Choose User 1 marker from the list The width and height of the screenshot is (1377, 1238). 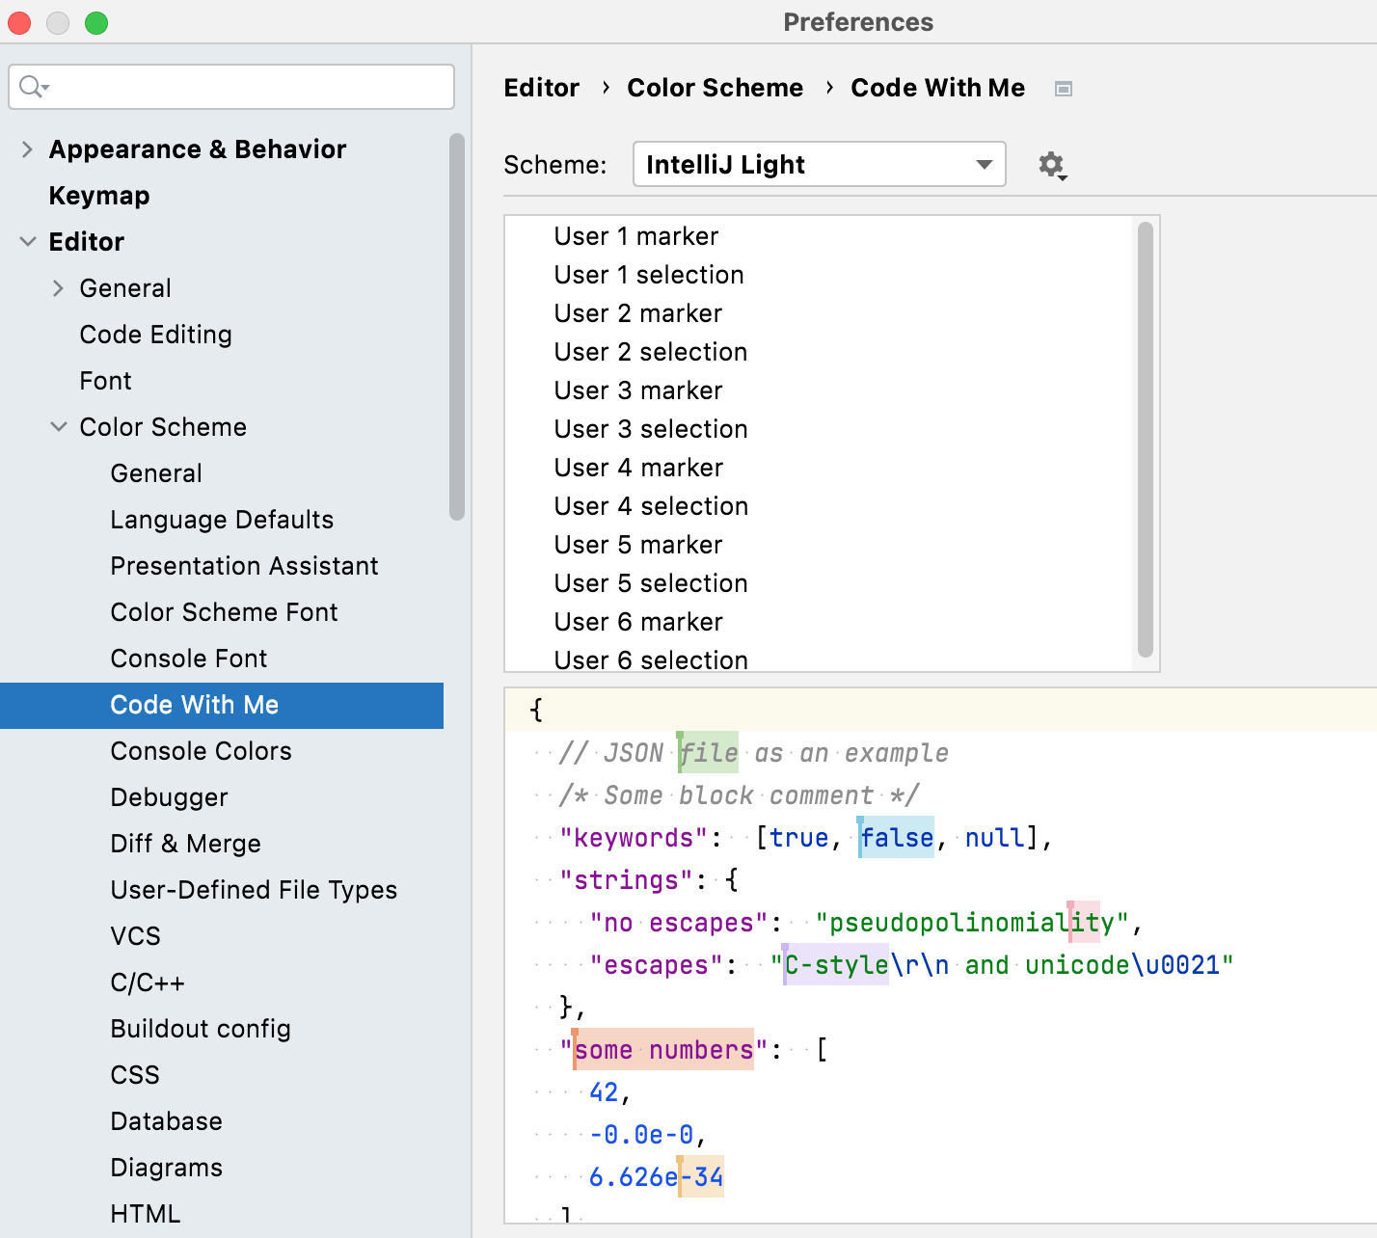point(635,236)
